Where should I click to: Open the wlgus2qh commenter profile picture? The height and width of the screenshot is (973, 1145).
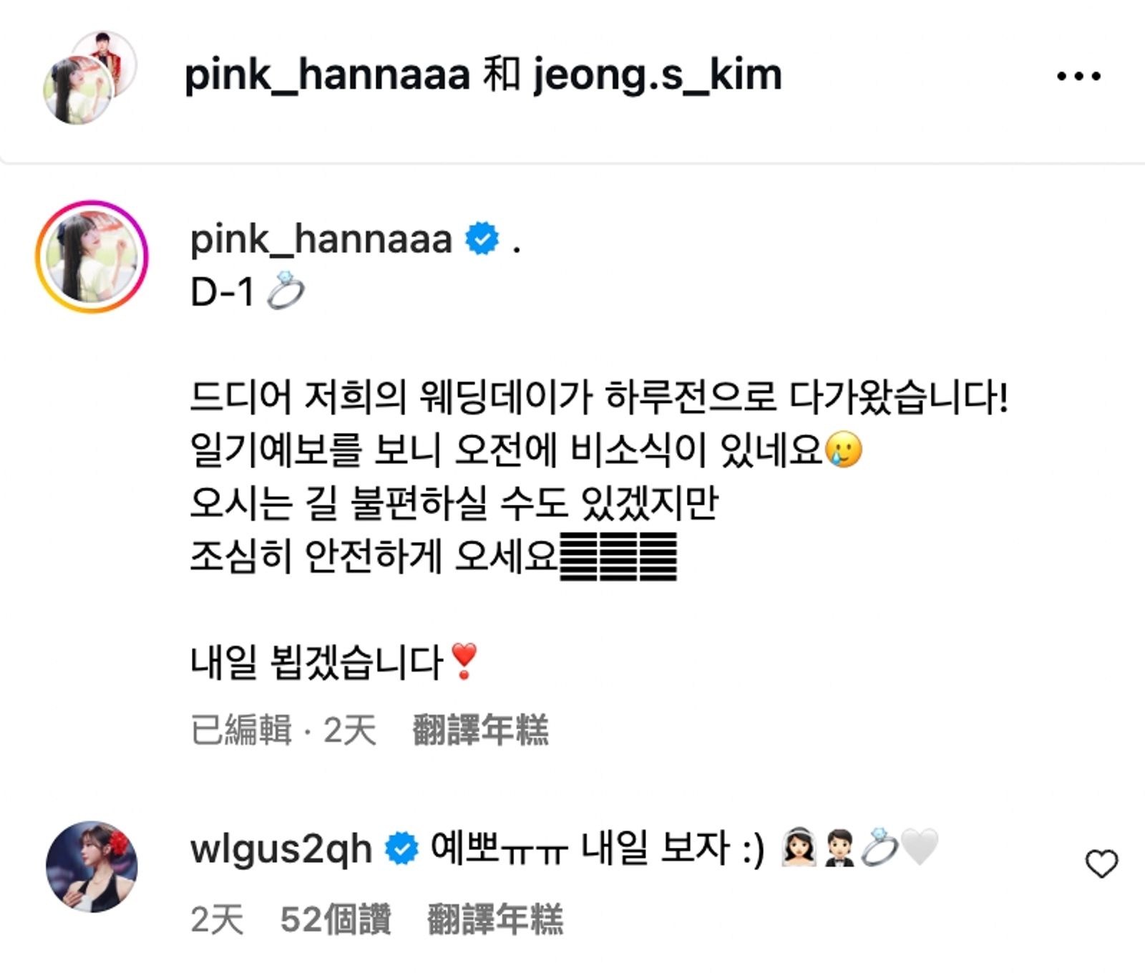92,866
